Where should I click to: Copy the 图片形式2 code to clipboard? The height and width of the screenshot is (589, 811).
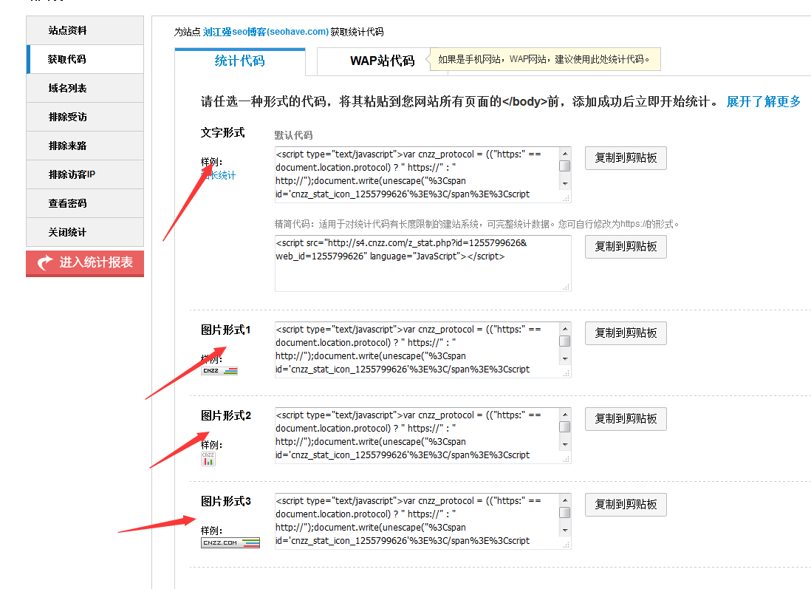click(626, 419)
